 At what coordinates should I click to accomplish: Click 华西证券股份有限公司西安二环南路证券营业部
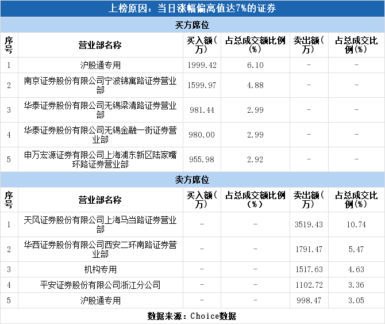point(101,249)
